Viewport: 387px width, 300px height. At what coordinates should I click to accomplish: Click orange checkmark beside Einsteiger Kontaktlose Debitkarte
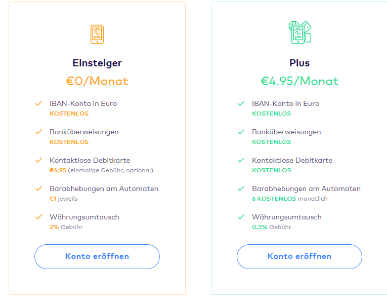(x=38, y=160)
